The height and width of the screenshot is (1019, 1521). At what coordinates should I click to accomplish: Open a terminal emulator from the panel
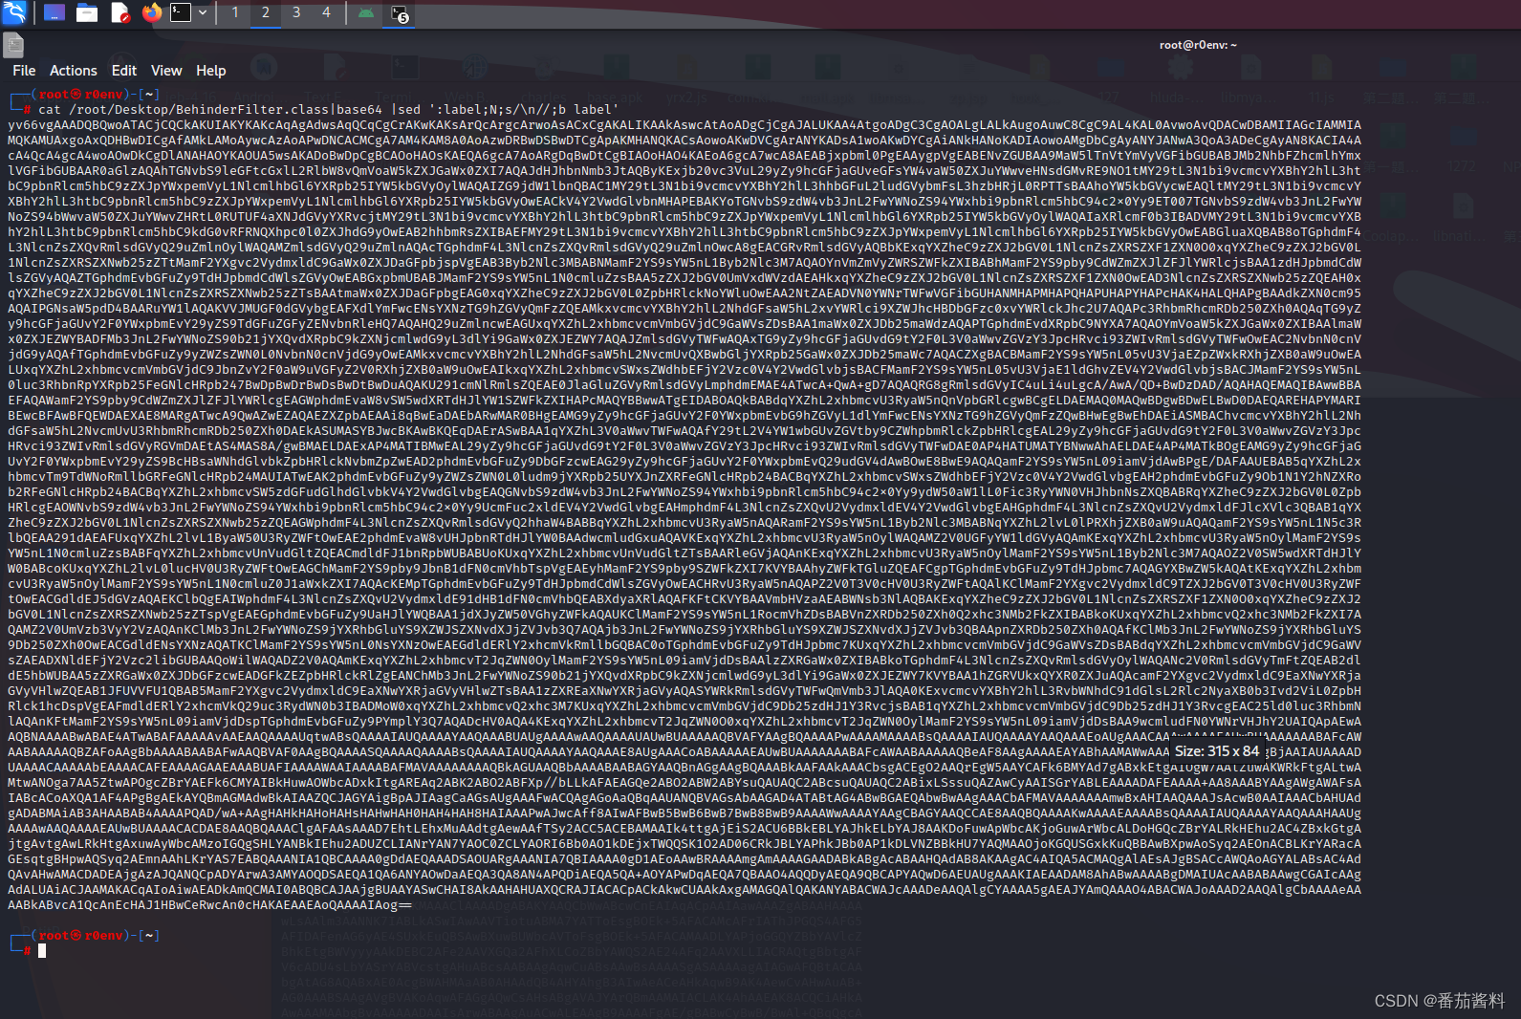(181, 12)
